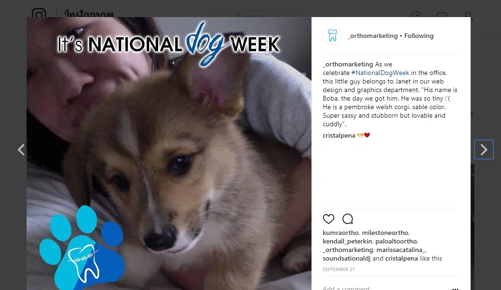The width and height of the screenshot is (501, 290).
Task: Open _orthomarketing tooth profile avatar
Action: click(332, 36)
